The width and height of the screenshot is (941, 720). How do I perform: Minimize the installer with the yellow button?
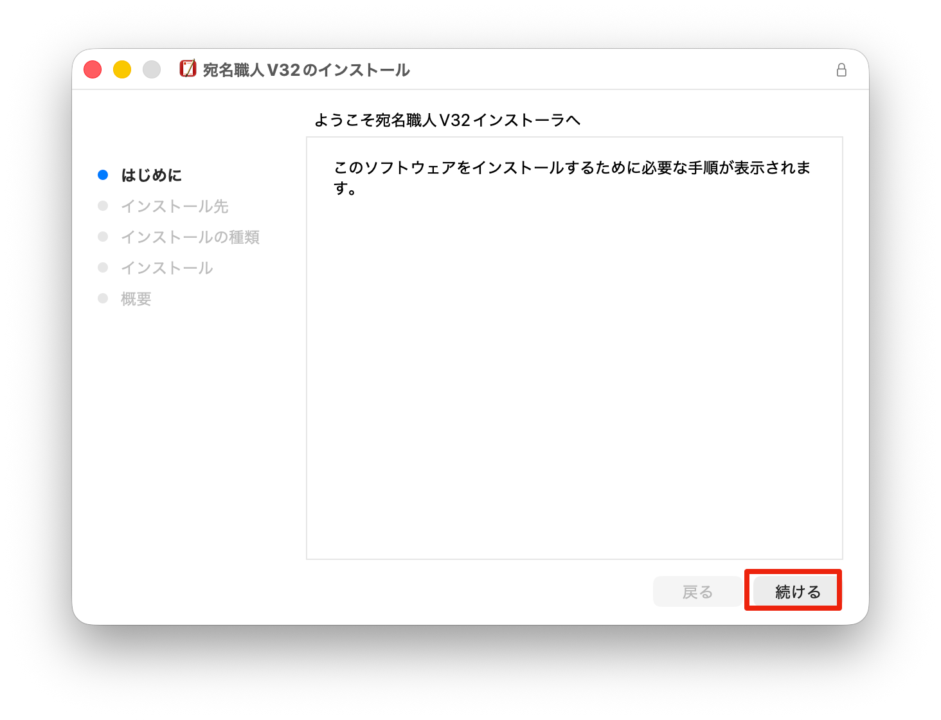coord(122,69)
